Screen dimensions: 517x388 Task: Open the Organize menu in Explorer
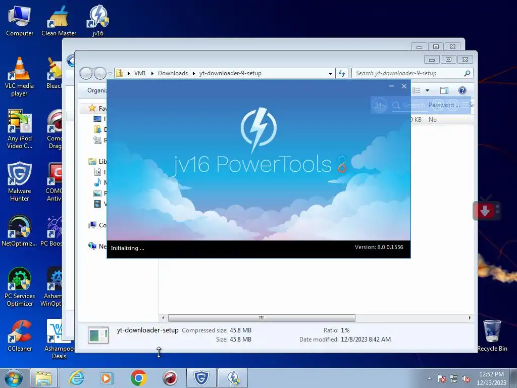click(97, 90)
